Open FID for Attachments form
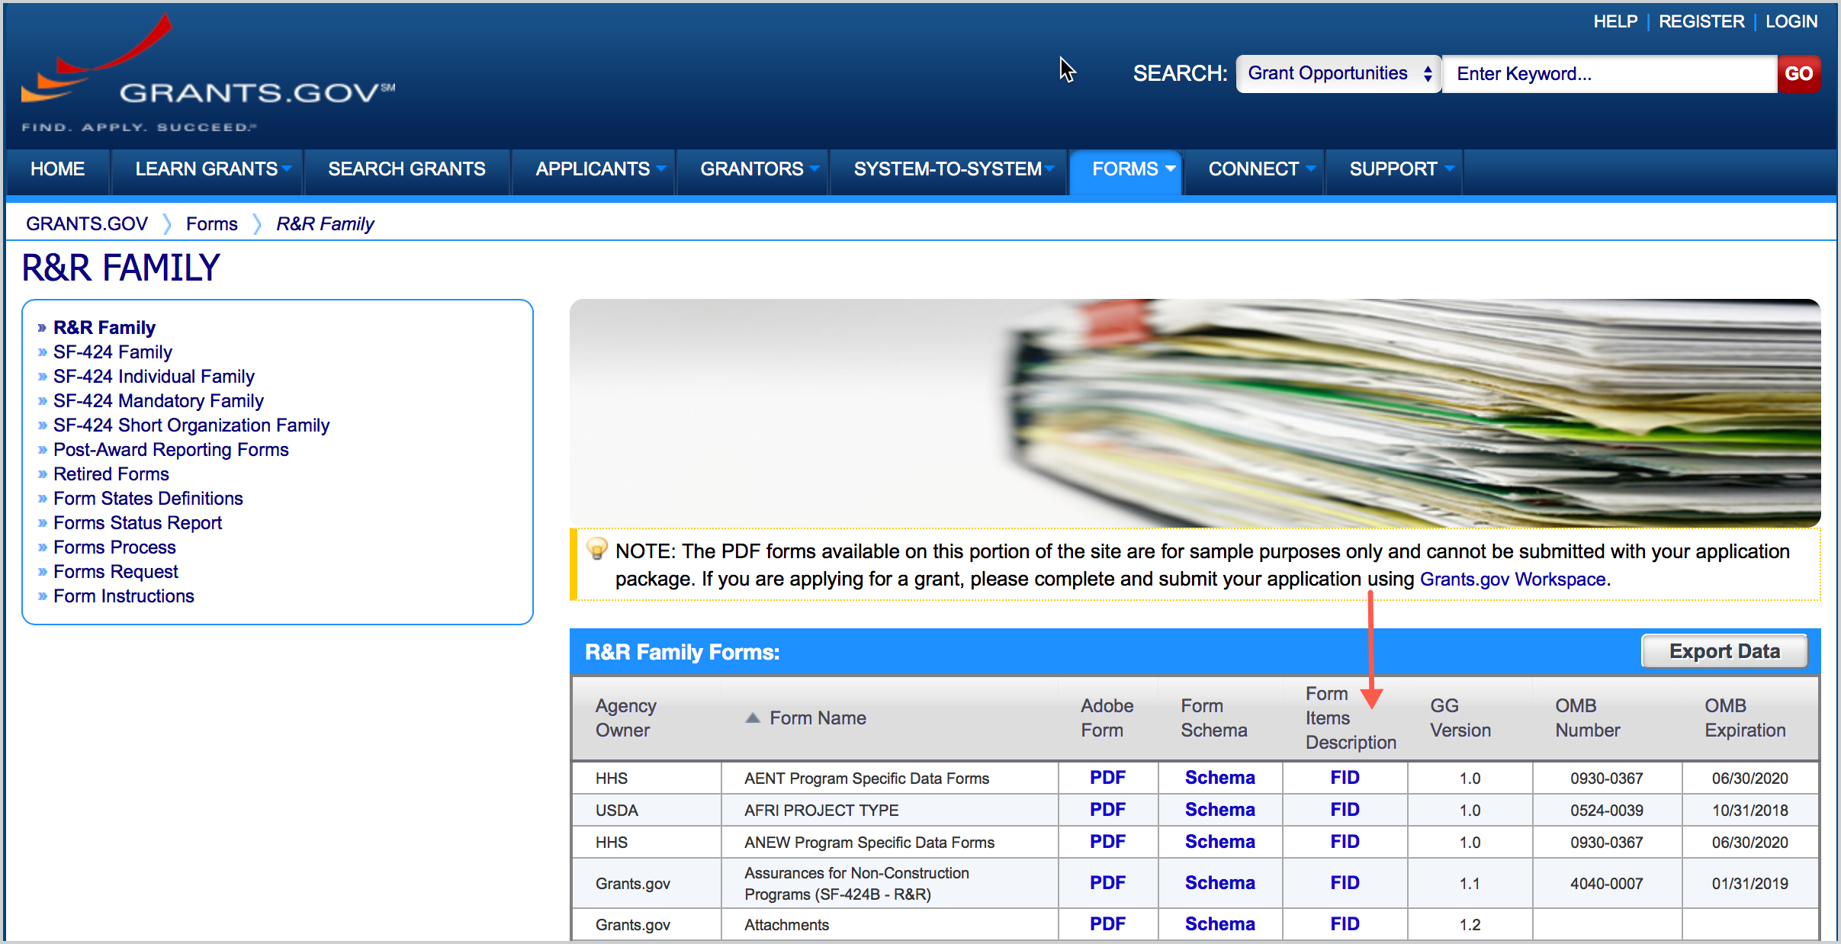1841x944 pixels. click(1345, 923)
